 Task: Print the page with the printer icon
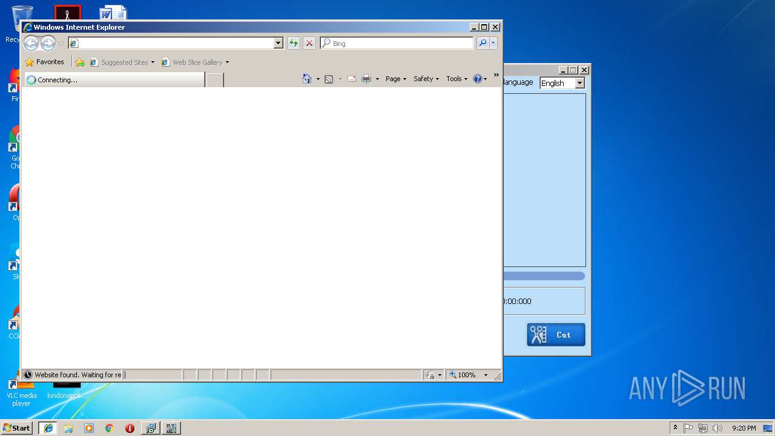pos(366,79)
